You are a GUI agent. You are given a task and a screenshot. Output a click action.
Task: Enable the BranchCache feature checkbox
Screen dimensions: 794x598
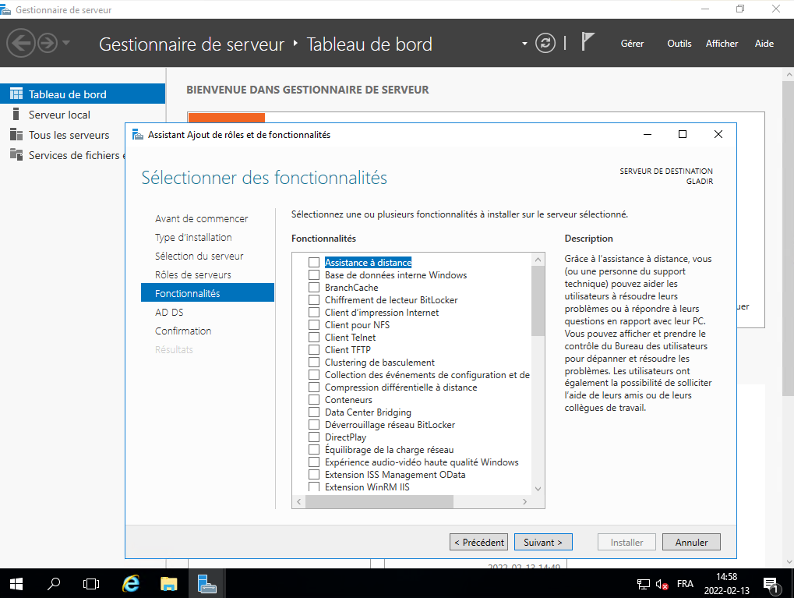pos(314,288)
